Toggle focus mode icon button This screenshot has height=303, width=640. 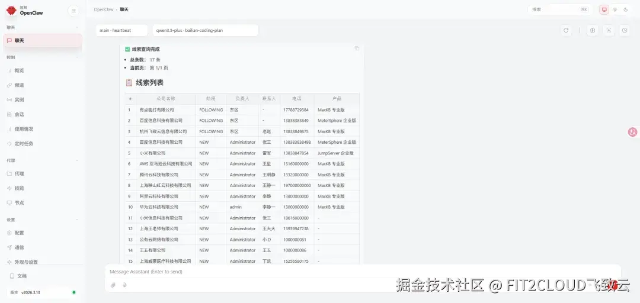coord(609,30)
